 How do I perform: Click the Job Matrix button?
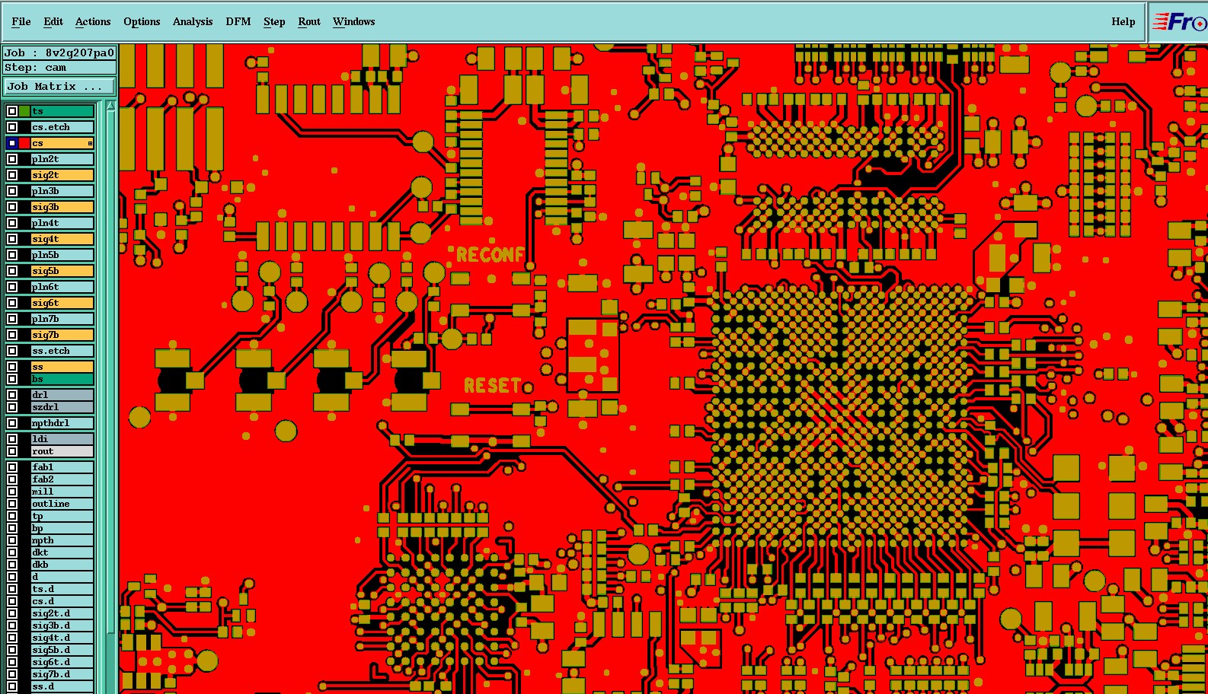(59, 87)
